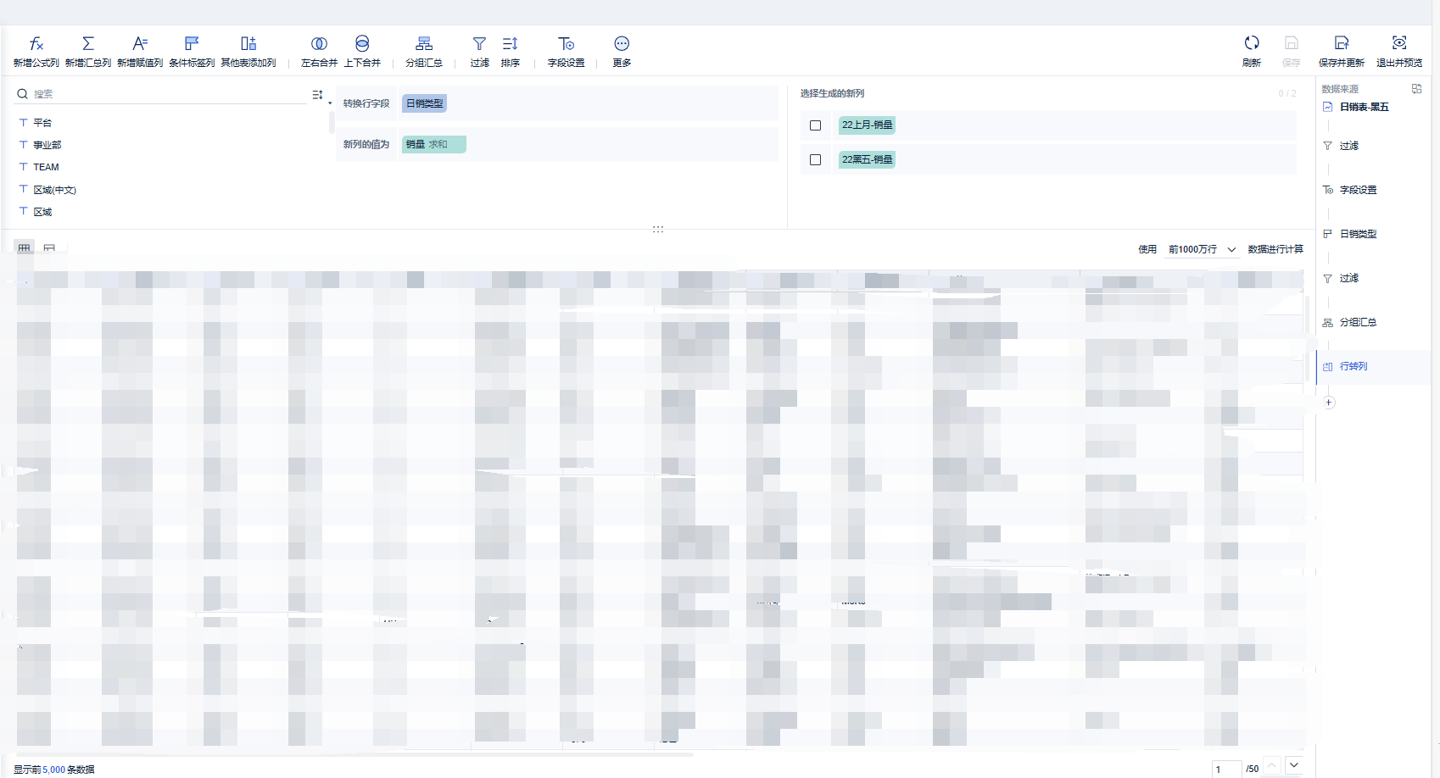Viewport: 1440px width, 778px height.
Task: Click the search magnifier icon
Action: tap(22, 94)
